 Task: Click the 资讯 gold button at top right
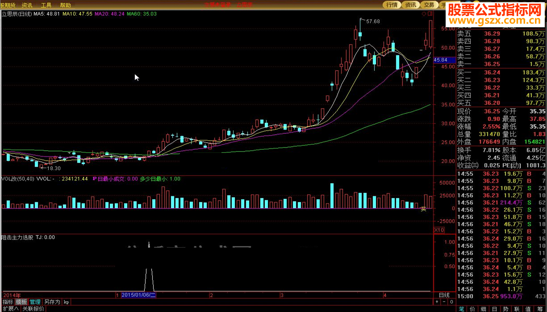click(x=410, y=4)
